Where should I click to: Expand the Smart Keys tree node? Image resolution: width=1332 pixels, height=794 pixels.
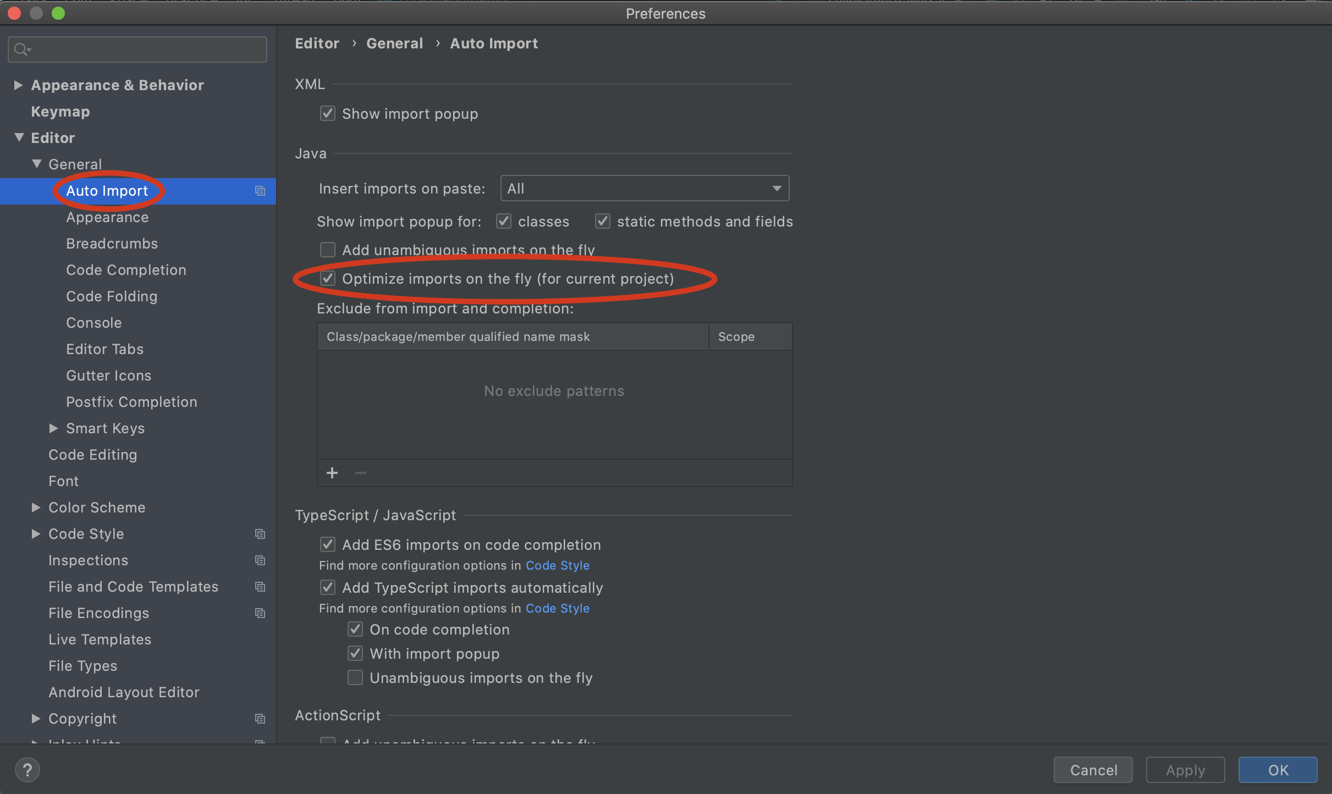[53, 428]
